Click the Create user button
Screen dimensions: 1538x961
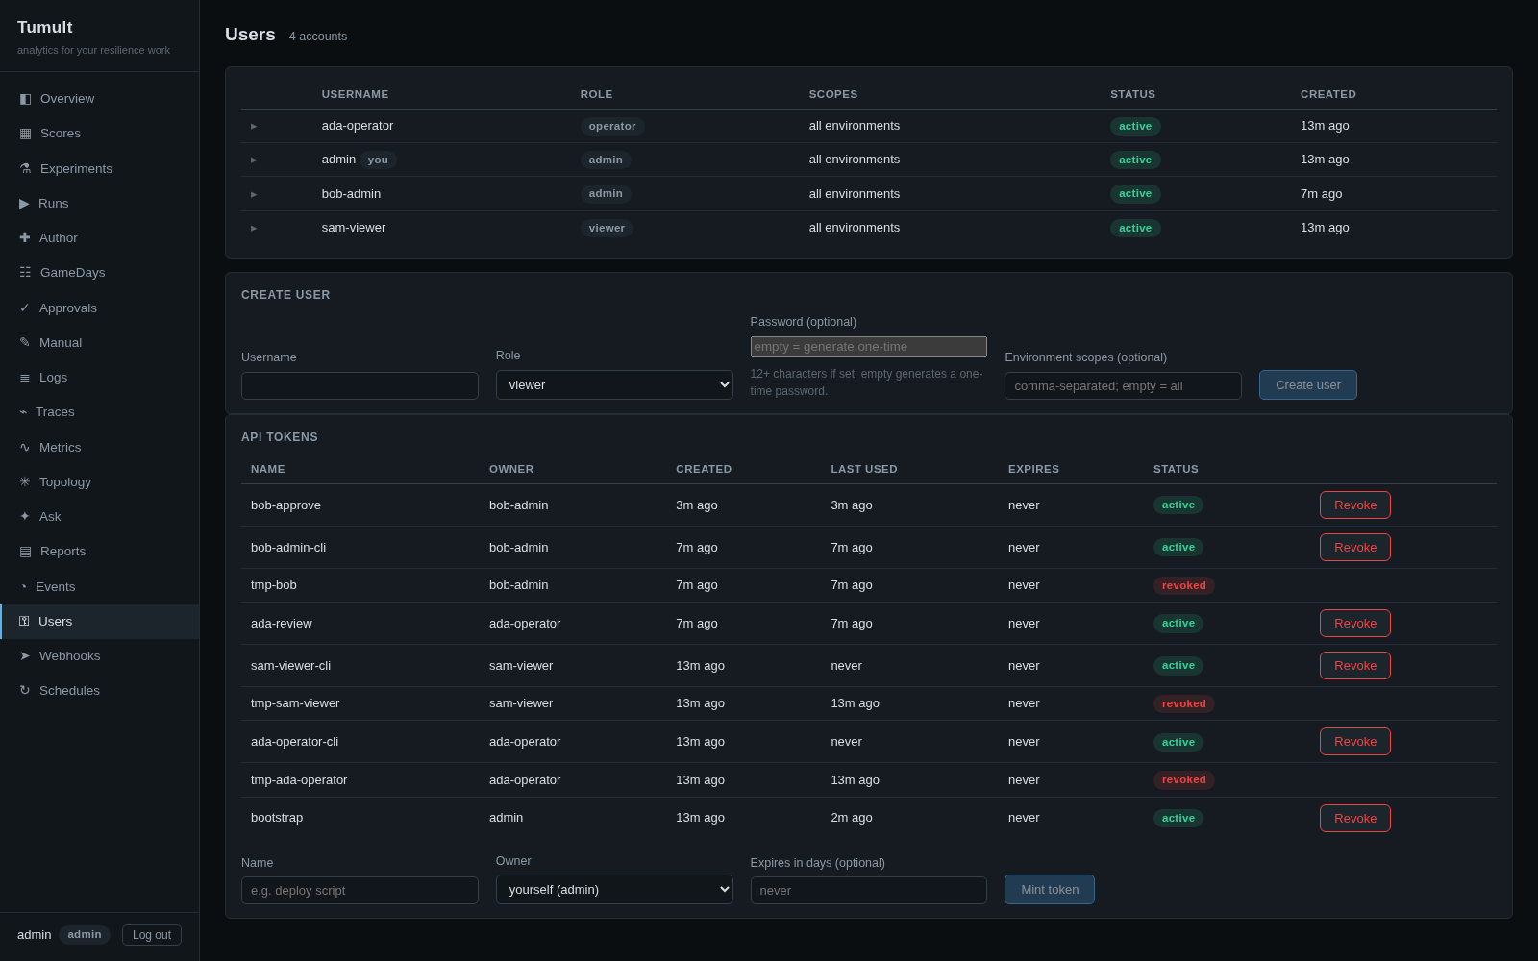click(1308, 384)
